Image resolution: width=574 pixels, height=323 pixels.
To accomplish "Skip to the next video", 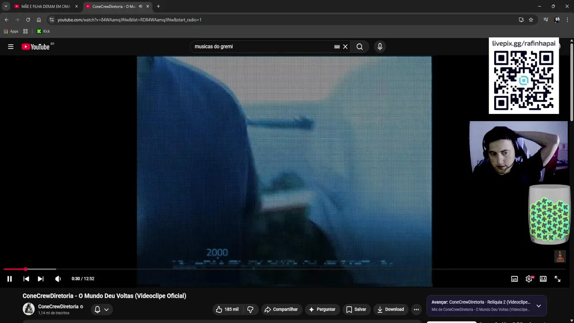I will click(40, 279).
